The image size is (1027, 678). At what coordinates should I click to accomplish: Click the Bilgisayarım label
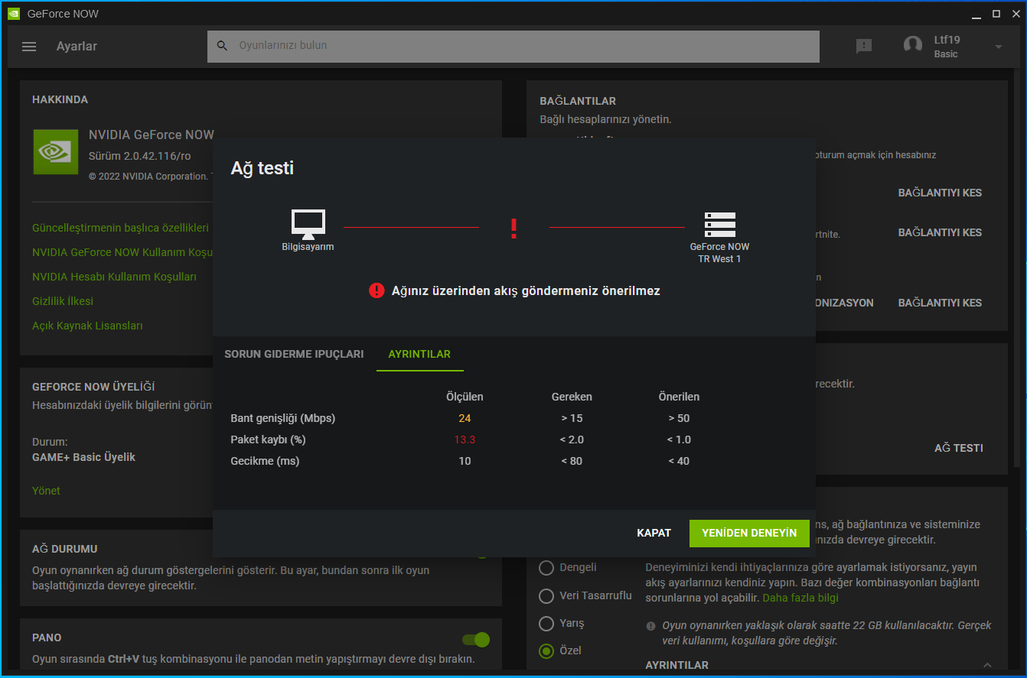(x=308, y=247)
